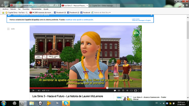Open the Ver menu
The width and height of the screenshot is (189, 106).
[x=19, y=9]
